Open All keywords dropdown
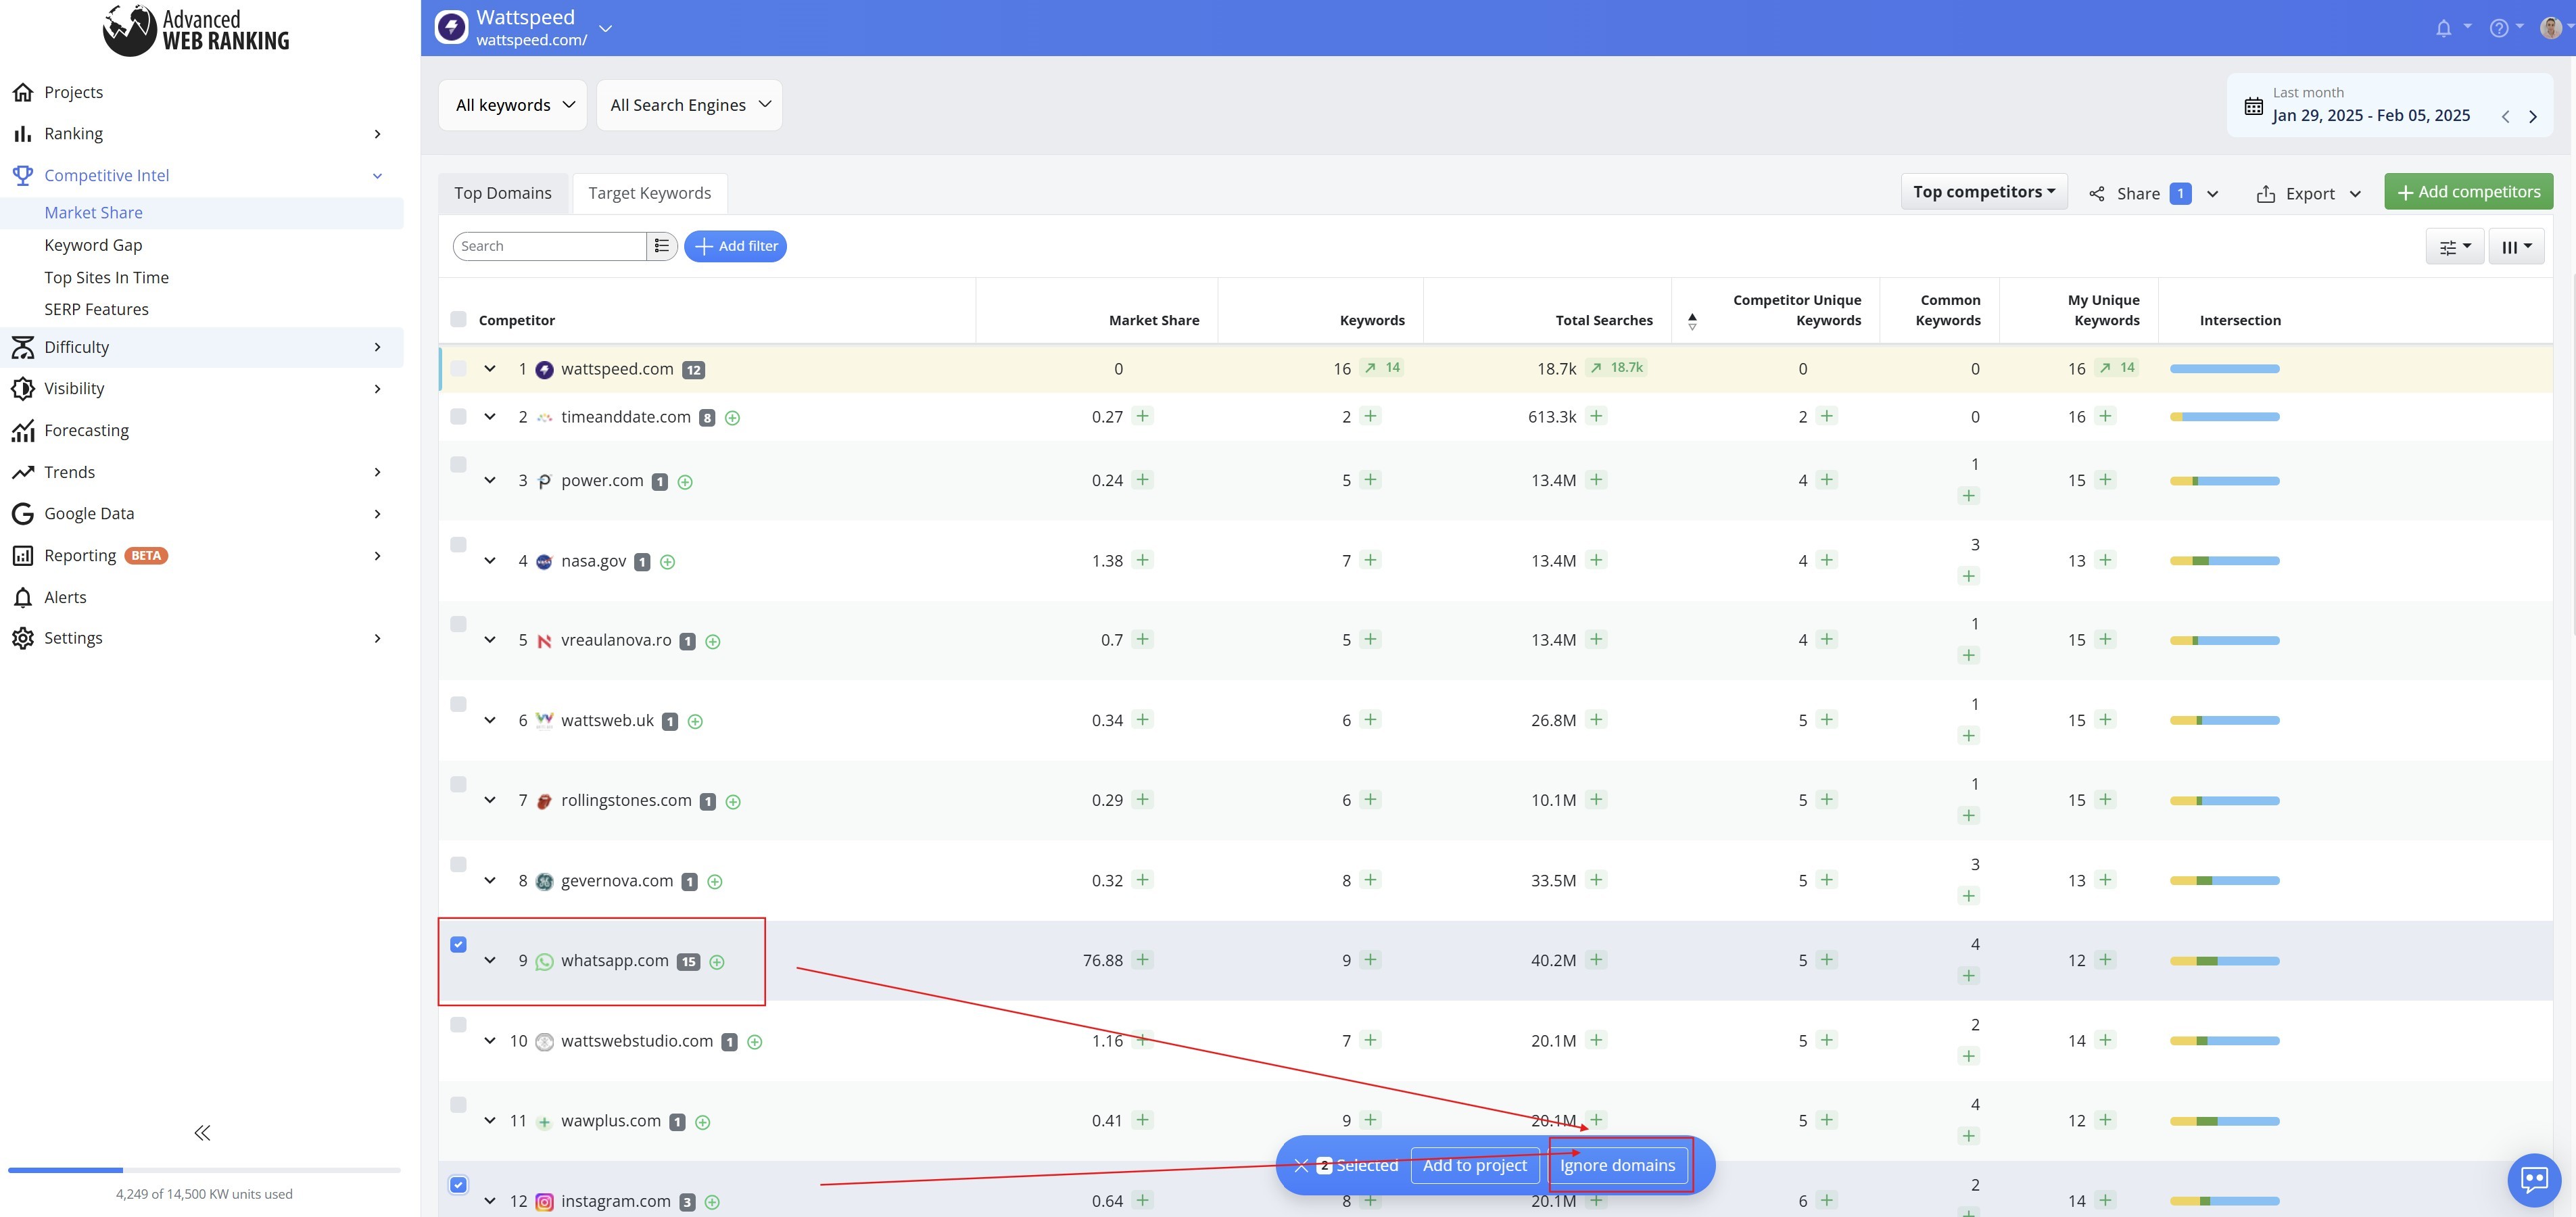 (513, 105)
